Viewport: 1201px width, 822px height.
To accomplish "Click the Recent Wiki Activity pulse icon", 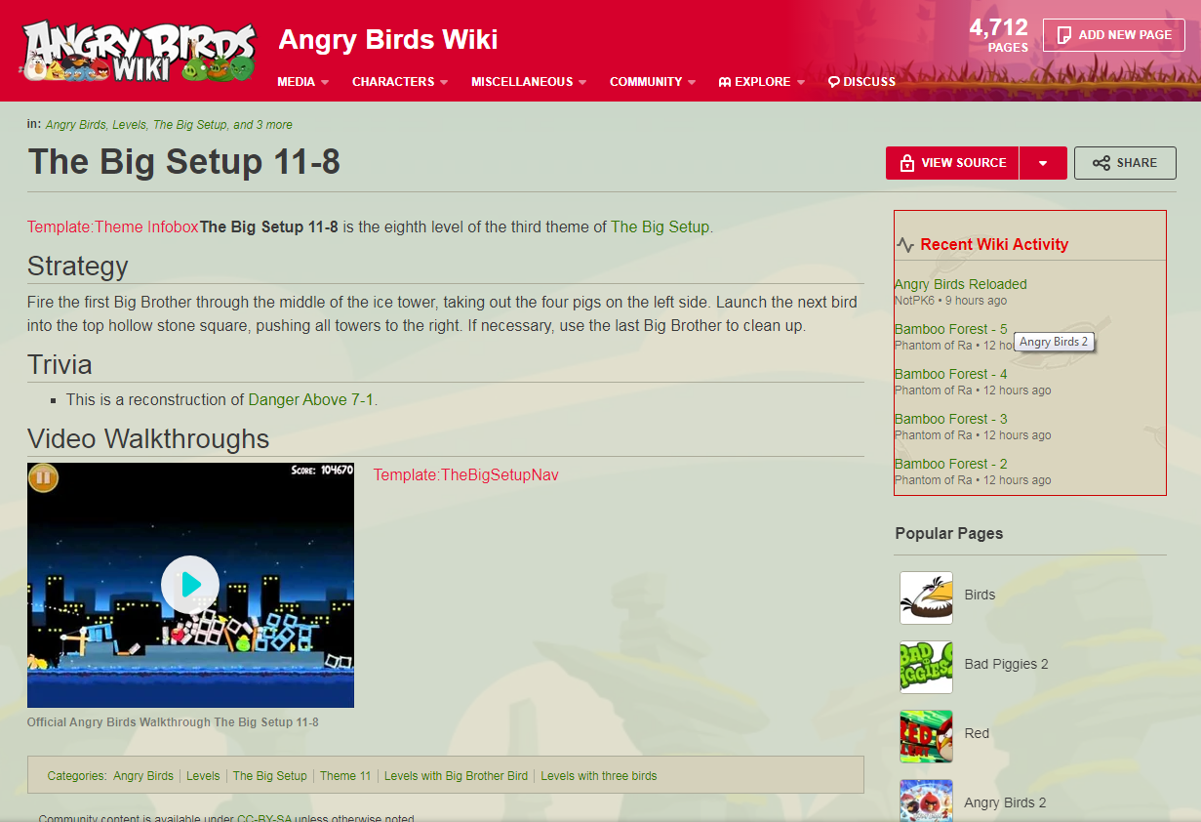I will 905,245.
